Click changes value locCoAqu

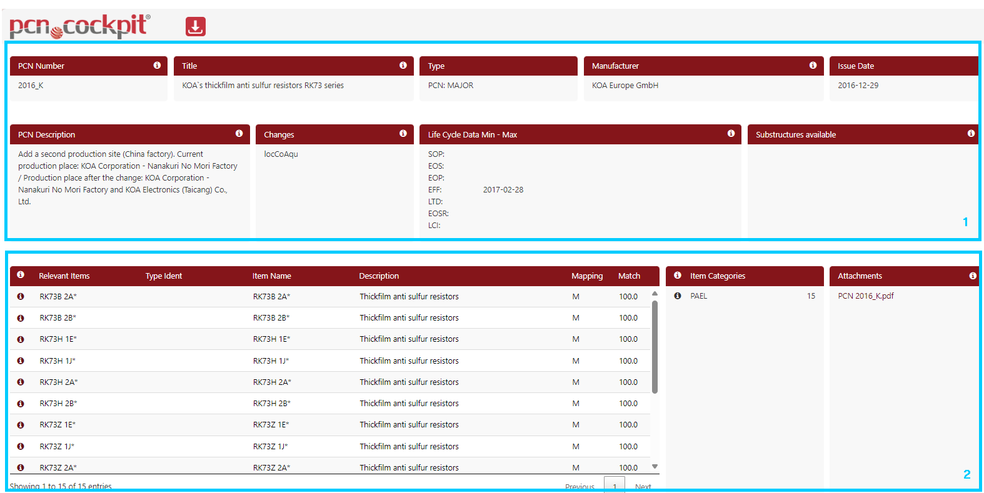tap(281, 154)
